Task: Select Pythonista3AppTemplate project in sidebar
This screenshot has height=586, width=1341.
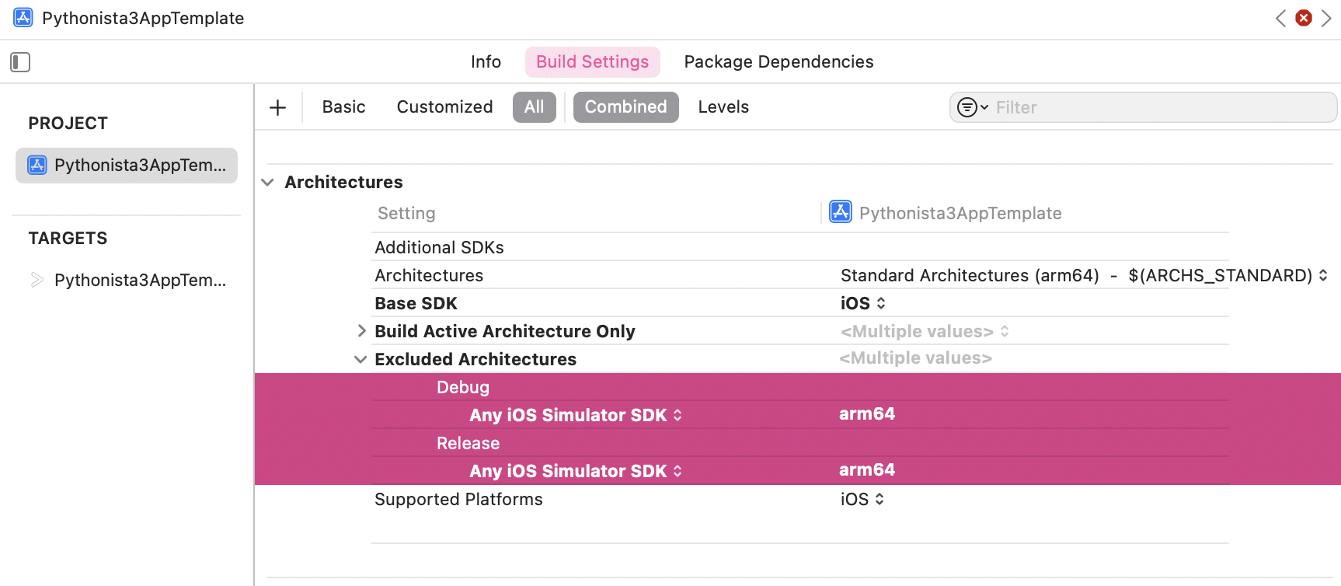Action: [x=127, y=166]
